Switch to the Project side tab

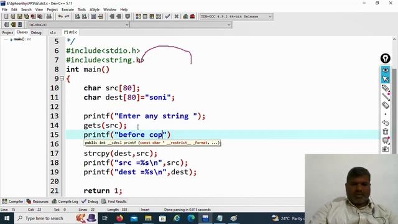click(7, 32)
